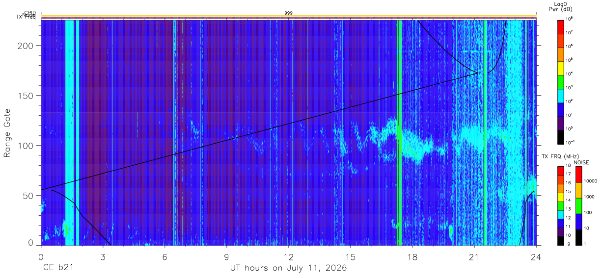Pick the black swatch of NOISE bar
603x278 pixels.
click(x=578, y=236)
